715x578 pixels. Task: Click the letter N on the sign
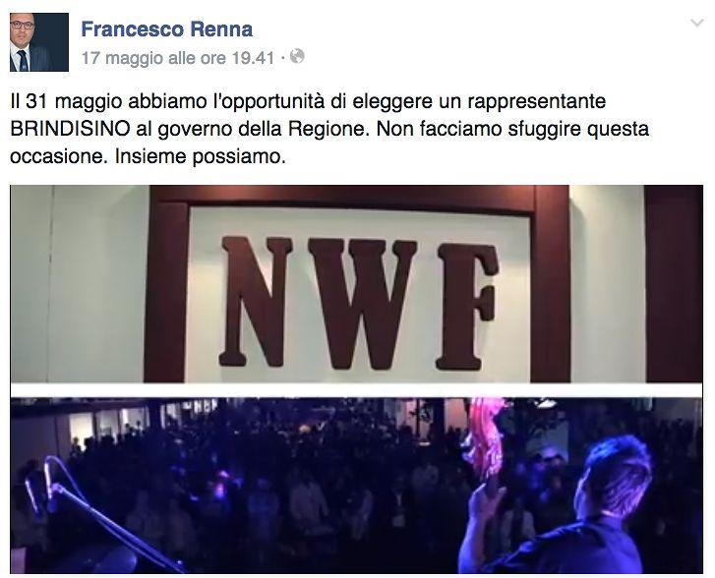(x=256, y=302)
